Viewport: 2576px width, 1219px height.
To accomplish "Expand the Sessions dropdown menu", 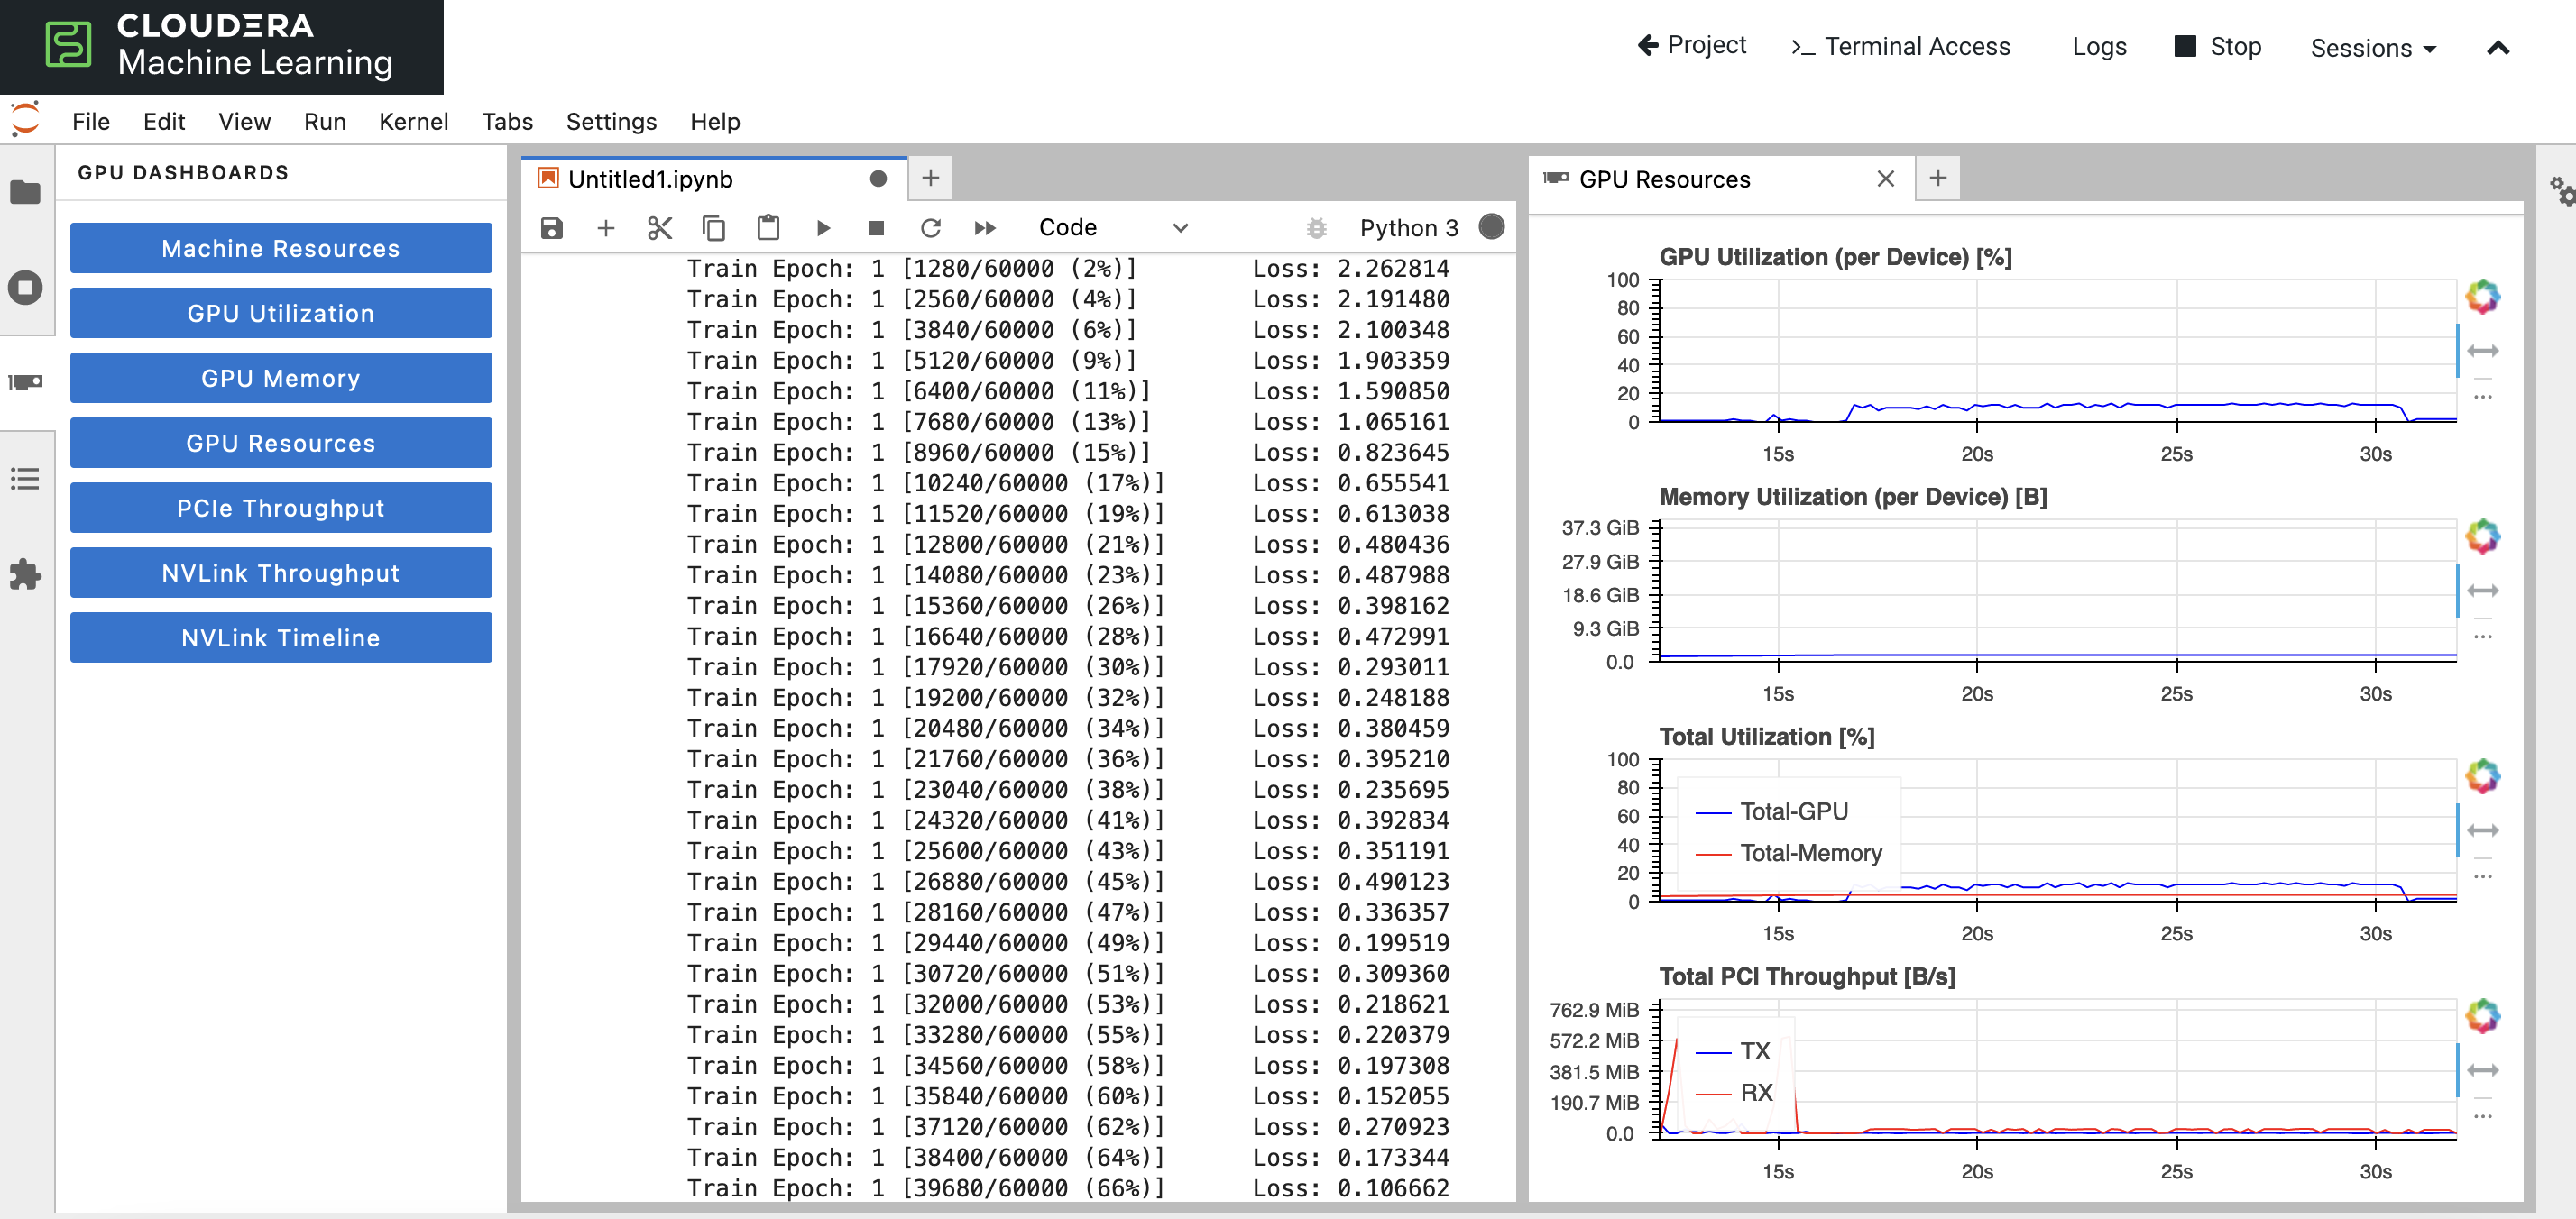I will tap(2373, 48).
